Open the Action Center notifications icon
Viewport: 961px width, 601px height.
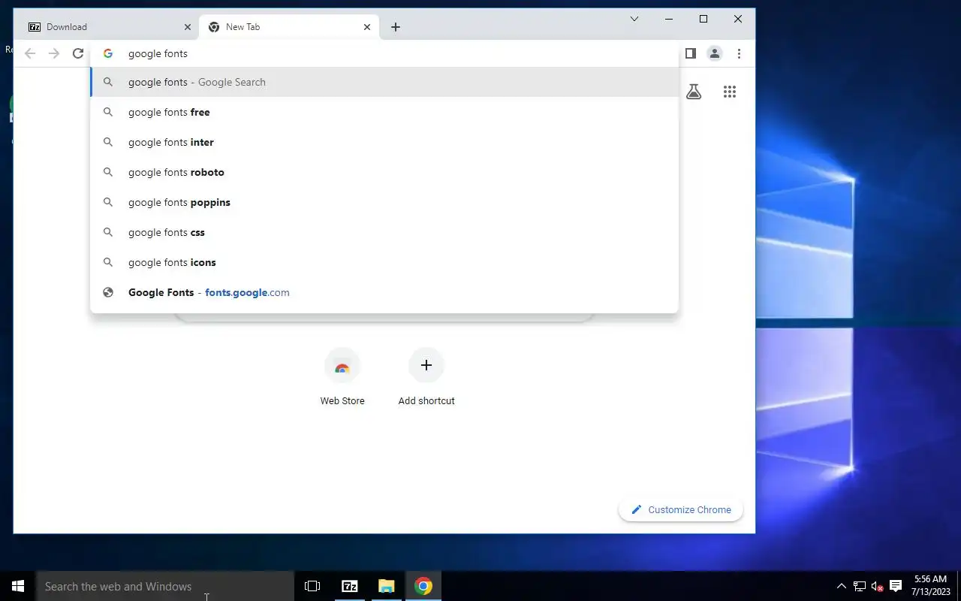pyautogui.click(x=896, y=586)
